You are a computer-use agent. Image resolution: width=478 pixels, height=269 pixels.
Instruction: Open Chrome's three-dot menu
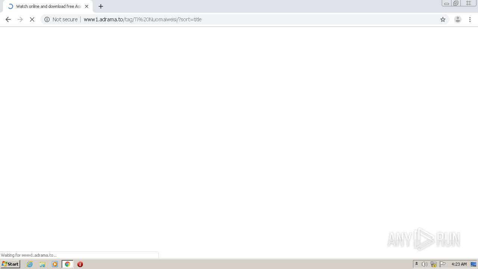click(x=470, y=19)
